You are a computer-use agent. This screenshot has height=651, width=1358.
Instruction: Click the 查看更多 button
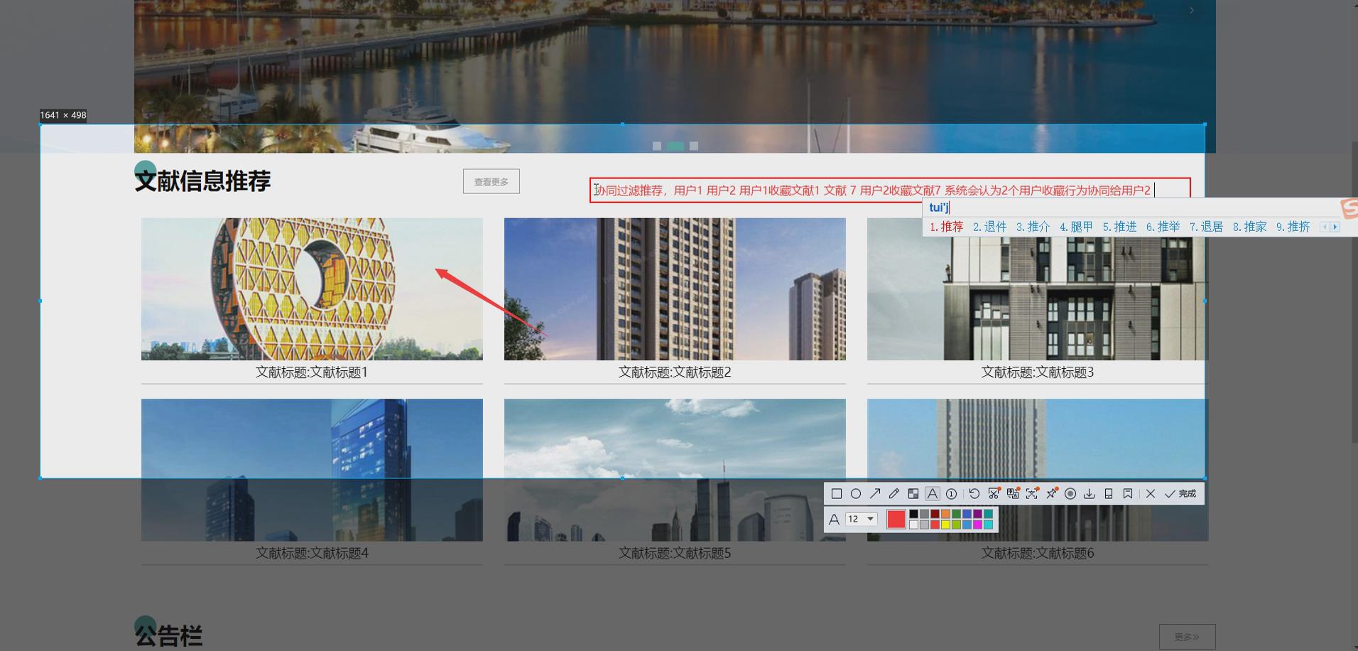[x=491, y=181]
